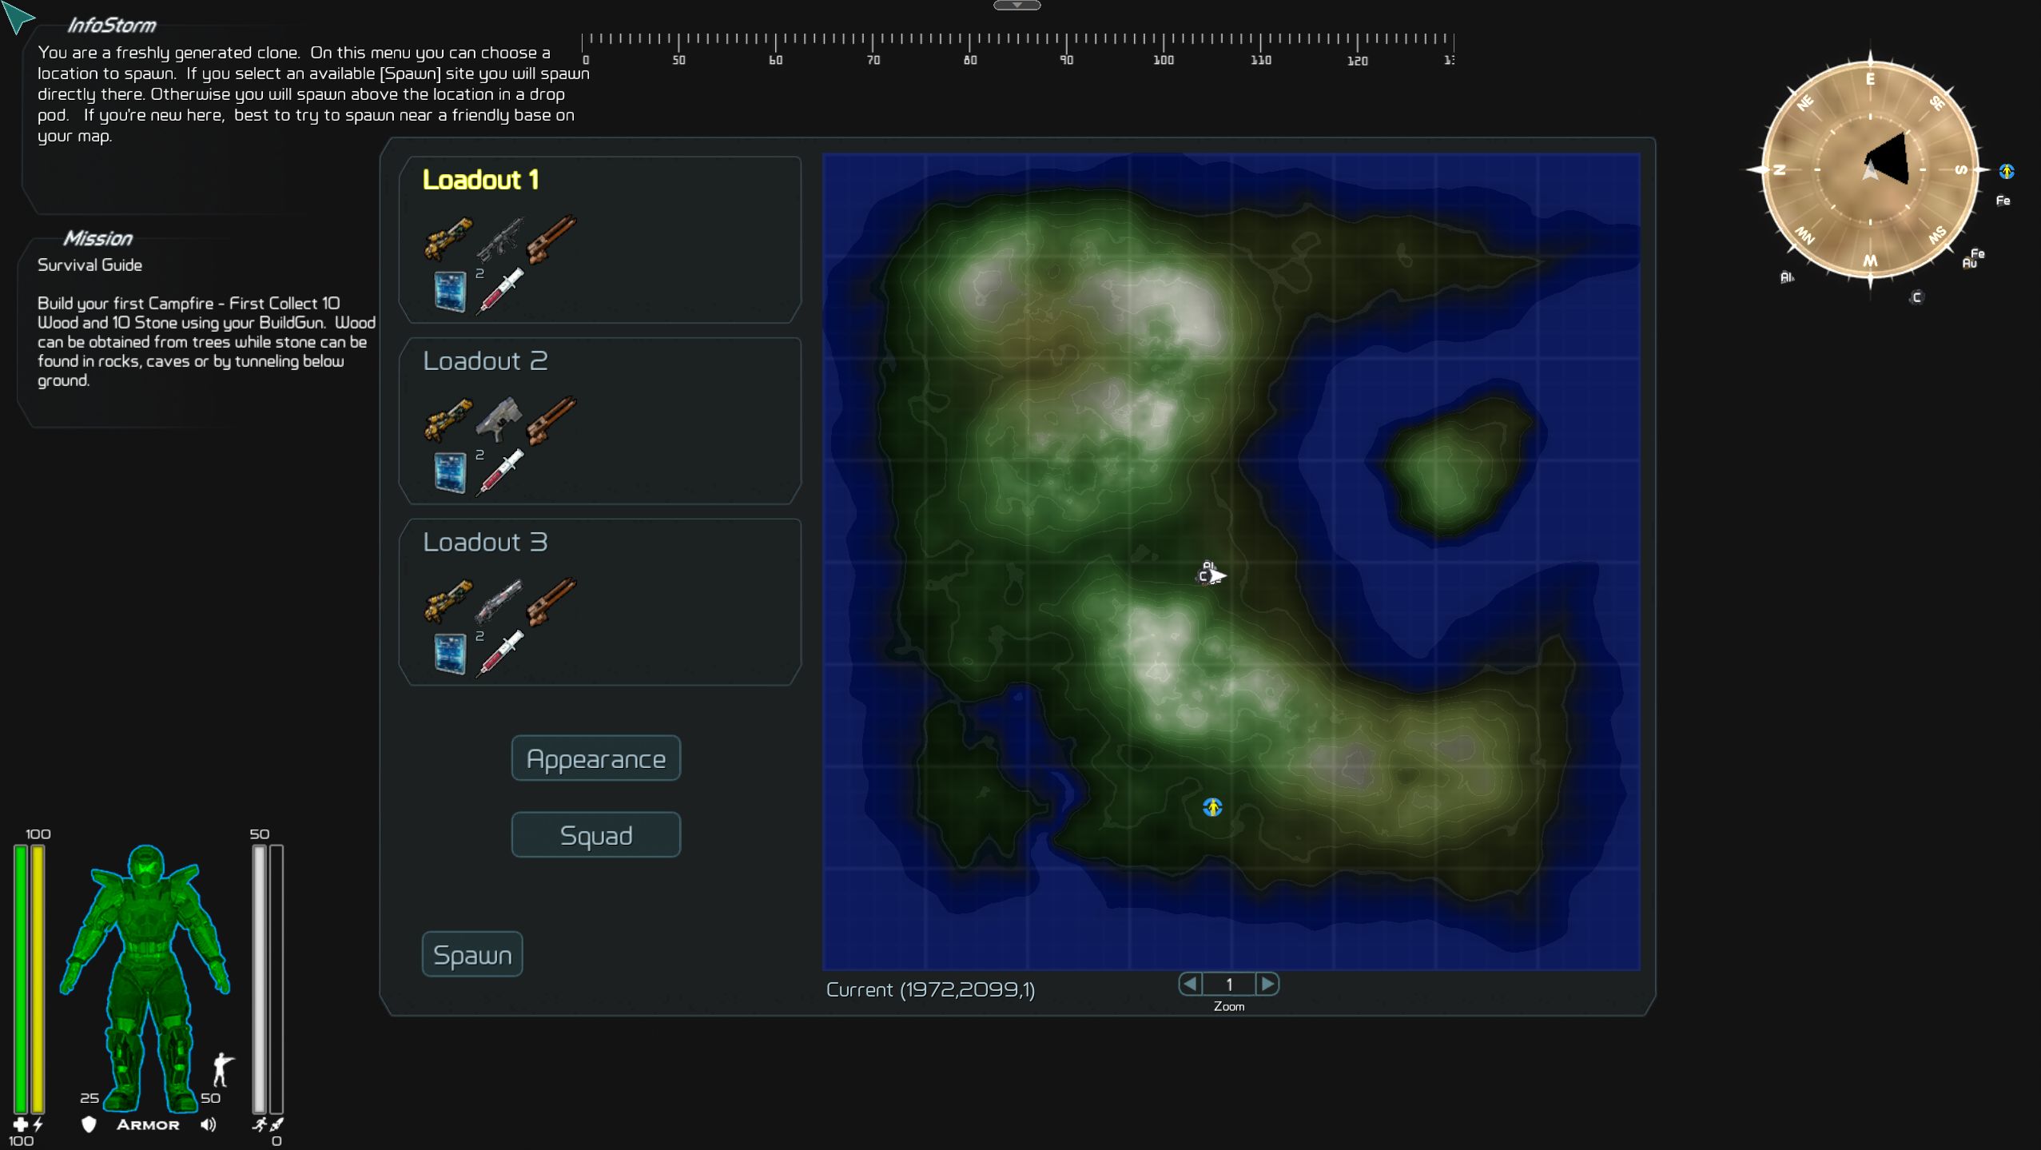Click the Current coordinates readout
Viewport: 2041px width, 1150px height.
930,990
